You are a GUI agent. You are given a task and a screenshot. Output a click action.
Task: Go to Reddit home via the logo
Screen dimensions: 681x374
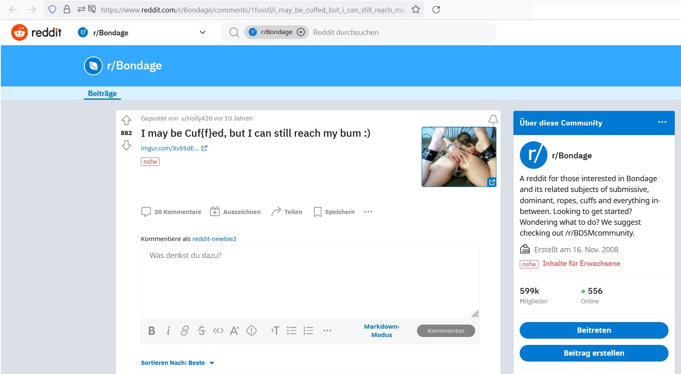click(x=36, y=32)
